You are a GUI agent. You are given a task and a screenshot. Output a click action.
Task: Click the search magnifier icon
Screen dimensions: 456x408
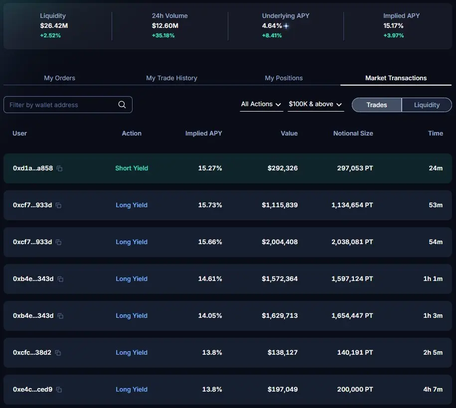122,105
